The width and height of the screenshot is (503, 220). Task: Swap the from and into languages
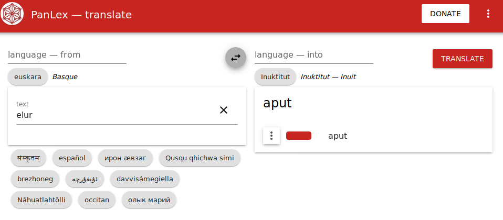(236, 58)
